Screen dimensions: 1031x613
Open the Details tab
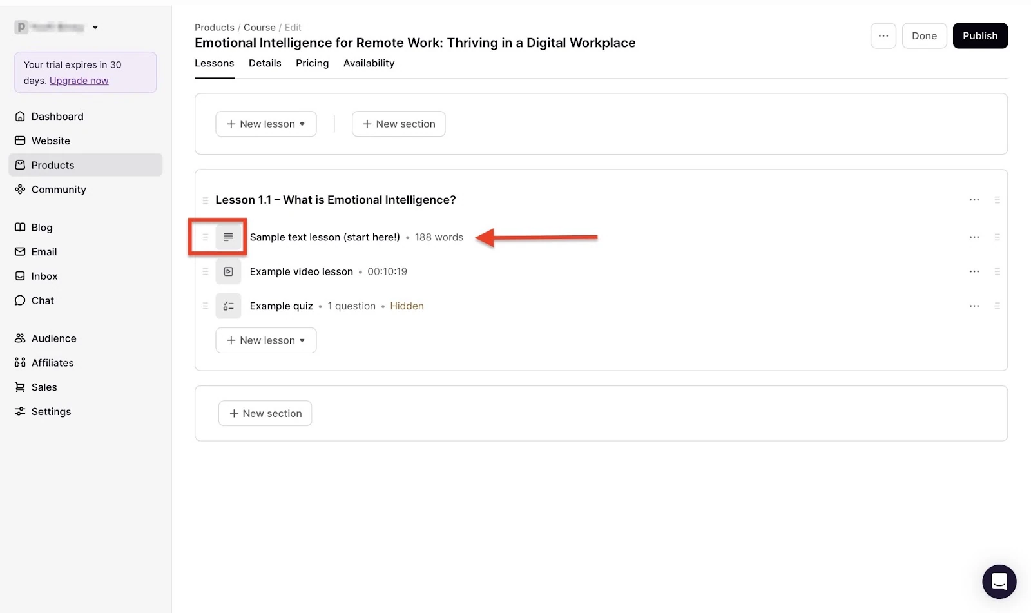coord(265,63)
